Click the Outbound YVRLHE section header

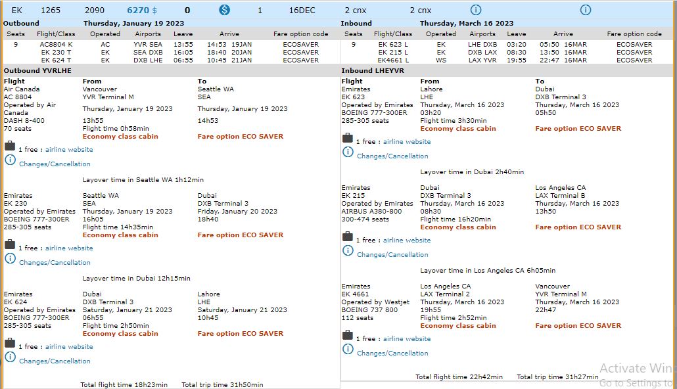coord(37,70)
